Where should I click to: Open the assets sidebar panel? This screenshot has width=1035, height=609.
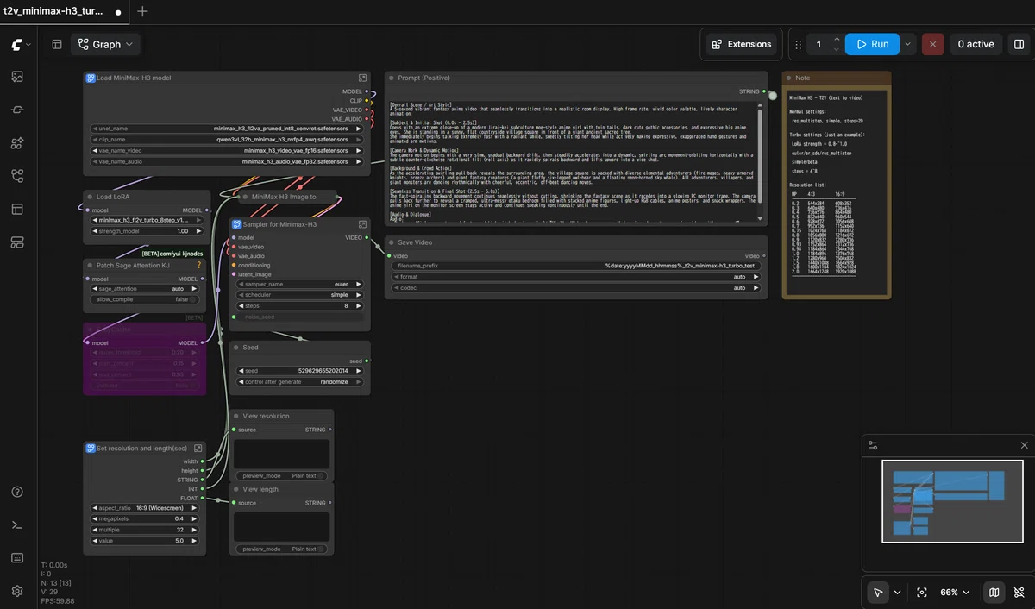(x=17, y=77)
